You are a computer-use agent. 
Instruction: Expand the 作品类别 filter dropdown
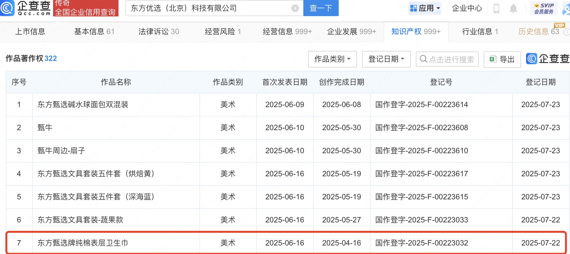(x=332, y=59)
